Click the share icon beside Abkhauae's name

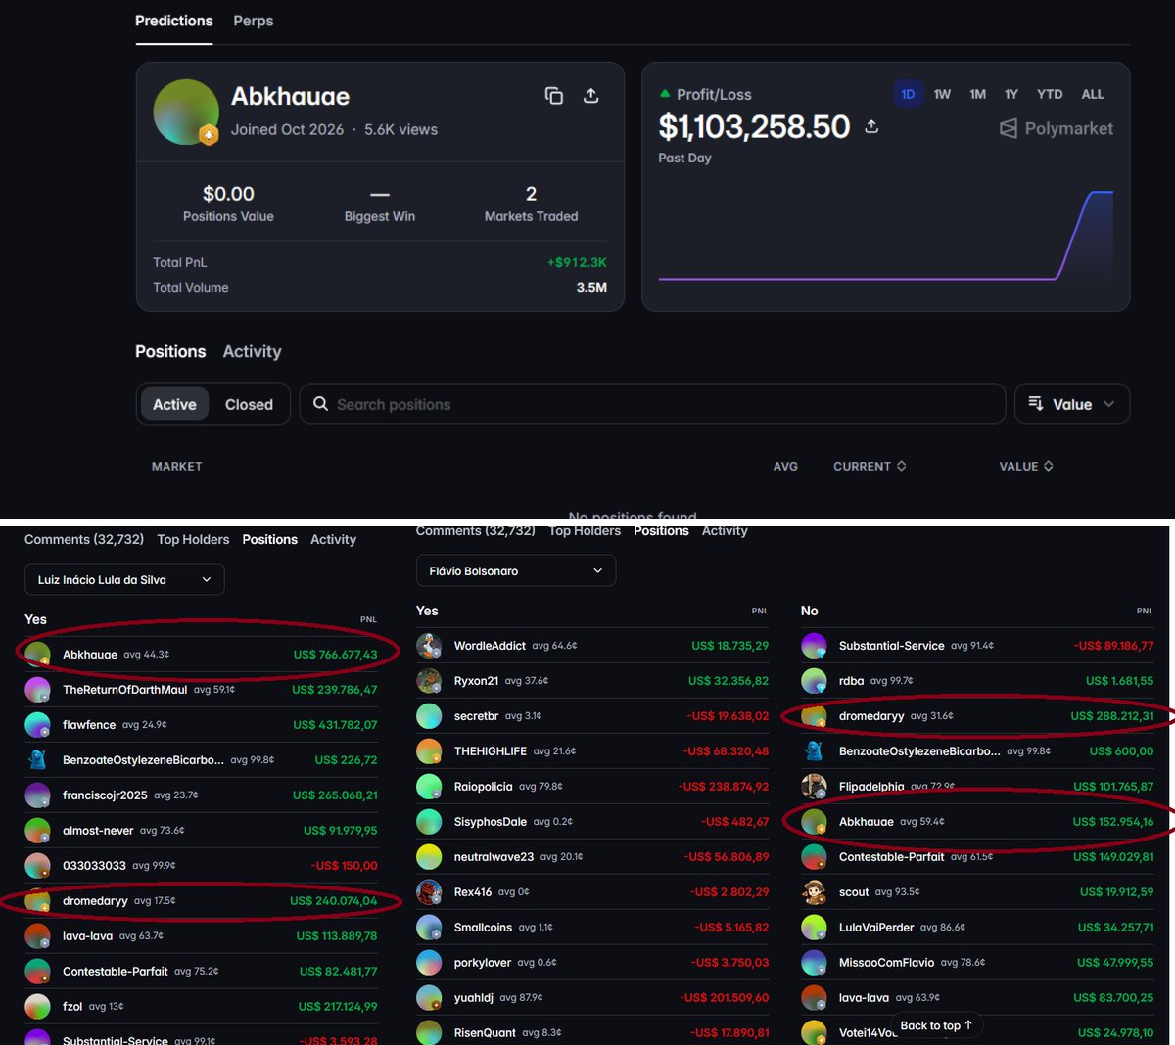[590, 95]
